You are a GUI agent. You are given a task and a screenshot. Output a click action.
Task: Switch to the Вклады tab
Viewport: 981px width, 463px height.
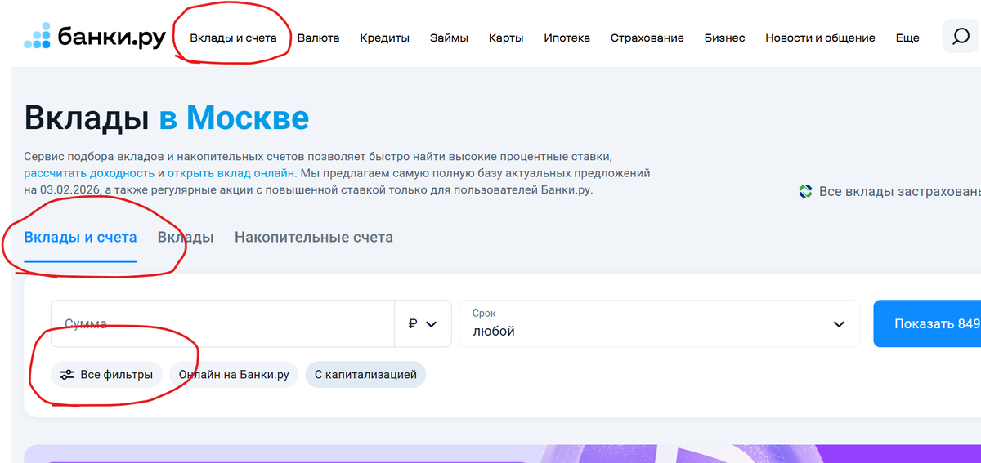point(186,238)
